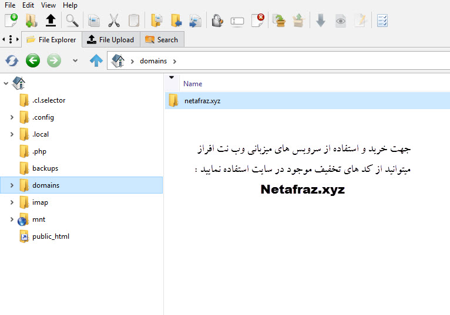This screenshot has width=450, height=315.
Task: Open the File menu
Action: tap(10, 5)
